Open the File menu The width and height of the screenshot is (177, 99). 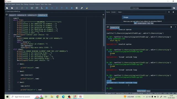6,4
